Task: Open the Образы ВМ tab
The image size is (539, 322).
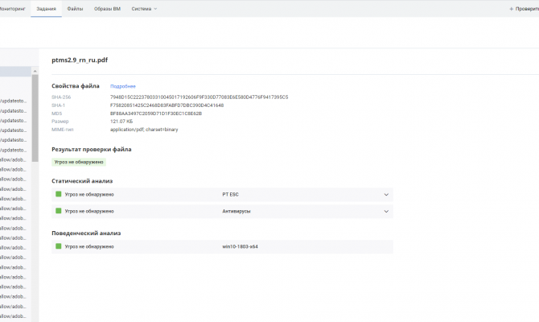Action: point(107,8)
